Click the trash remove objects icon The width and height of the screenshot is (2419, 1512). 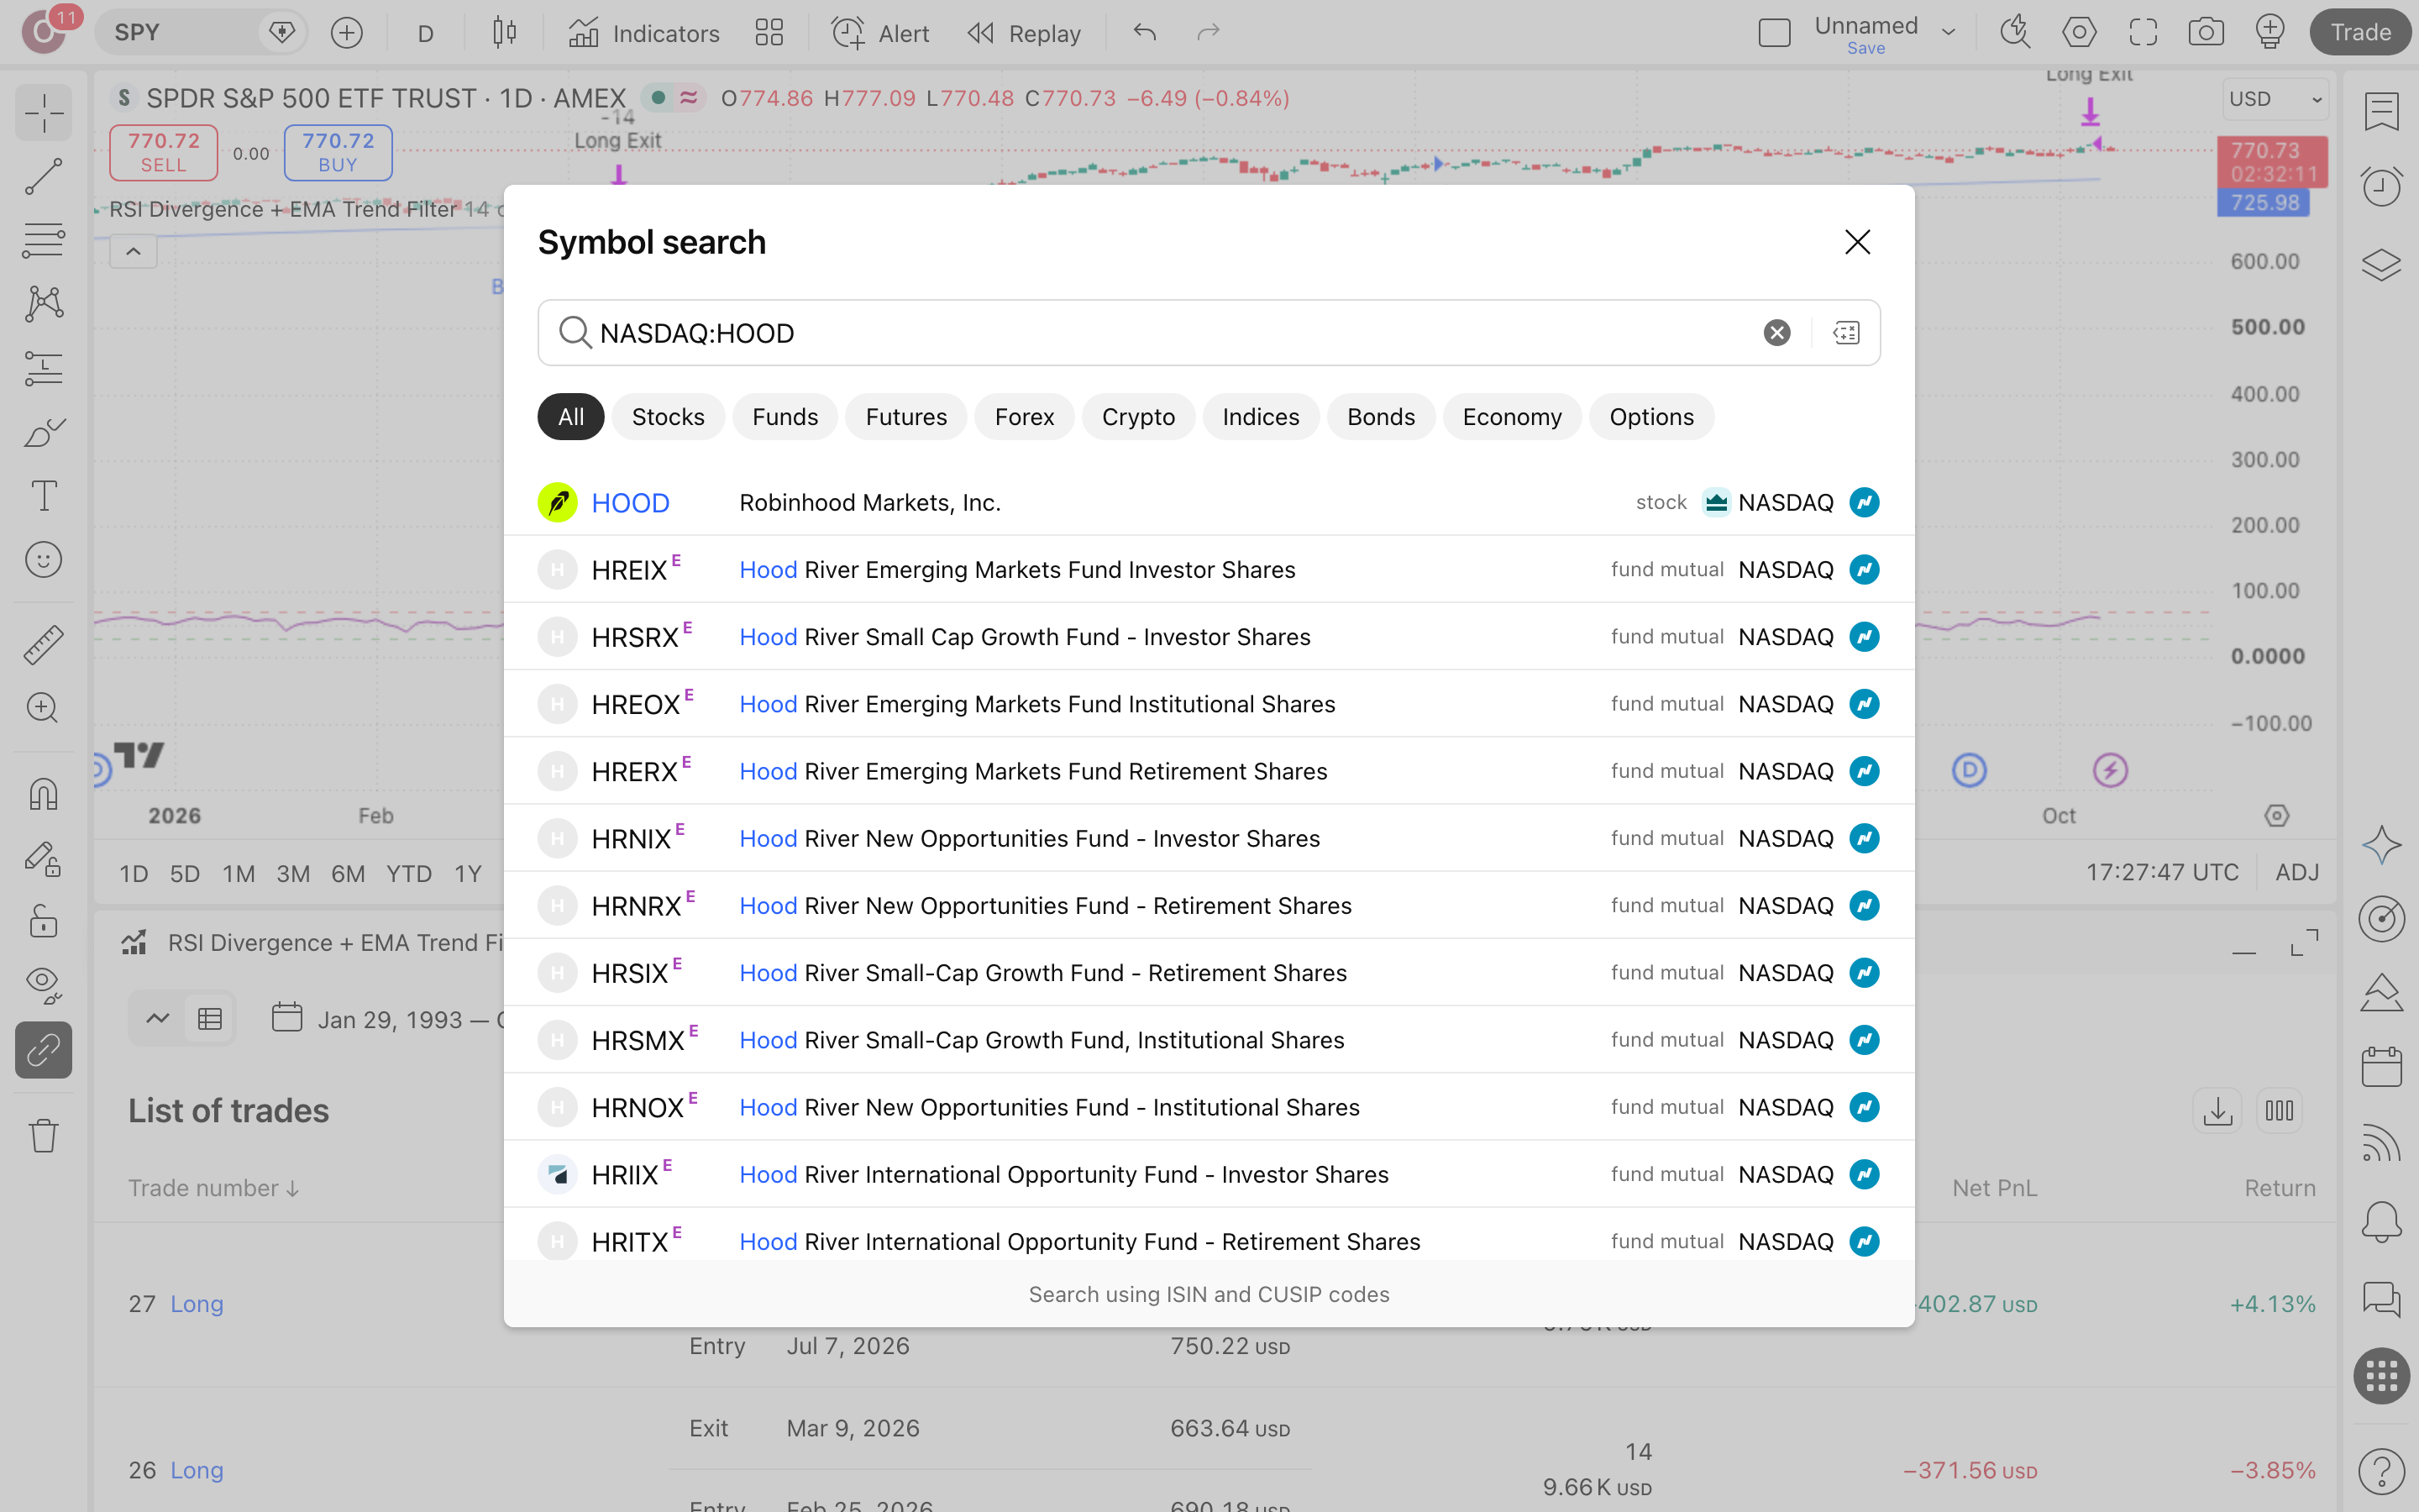tap(43, 1135)
